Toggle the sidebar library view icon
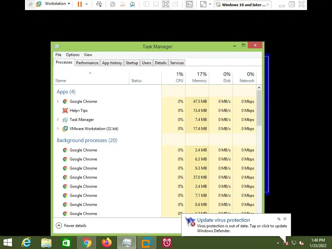This screenshot has height=249, width=332. pos(146,4)
